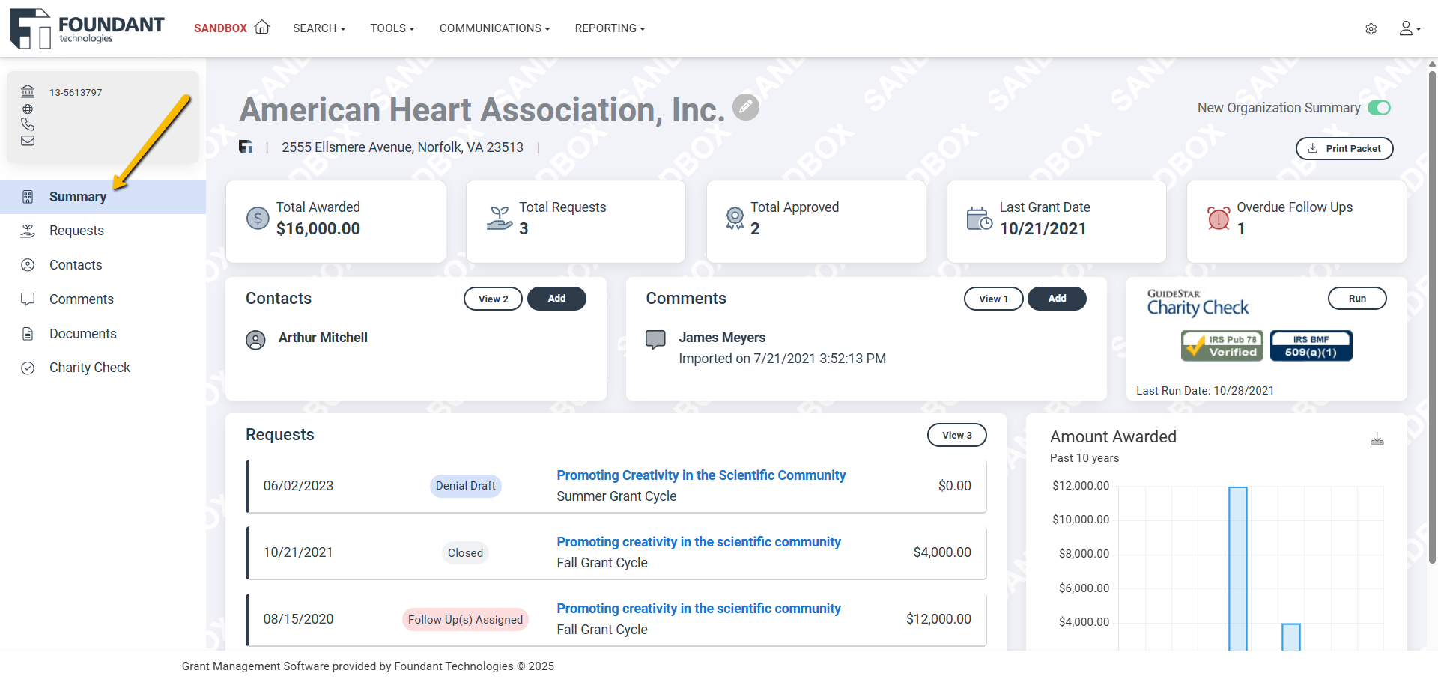The width and height of the screenshot is (1438, 682).
Task: Click the Total Requests plant-hand icon
Action: point(500,218)
